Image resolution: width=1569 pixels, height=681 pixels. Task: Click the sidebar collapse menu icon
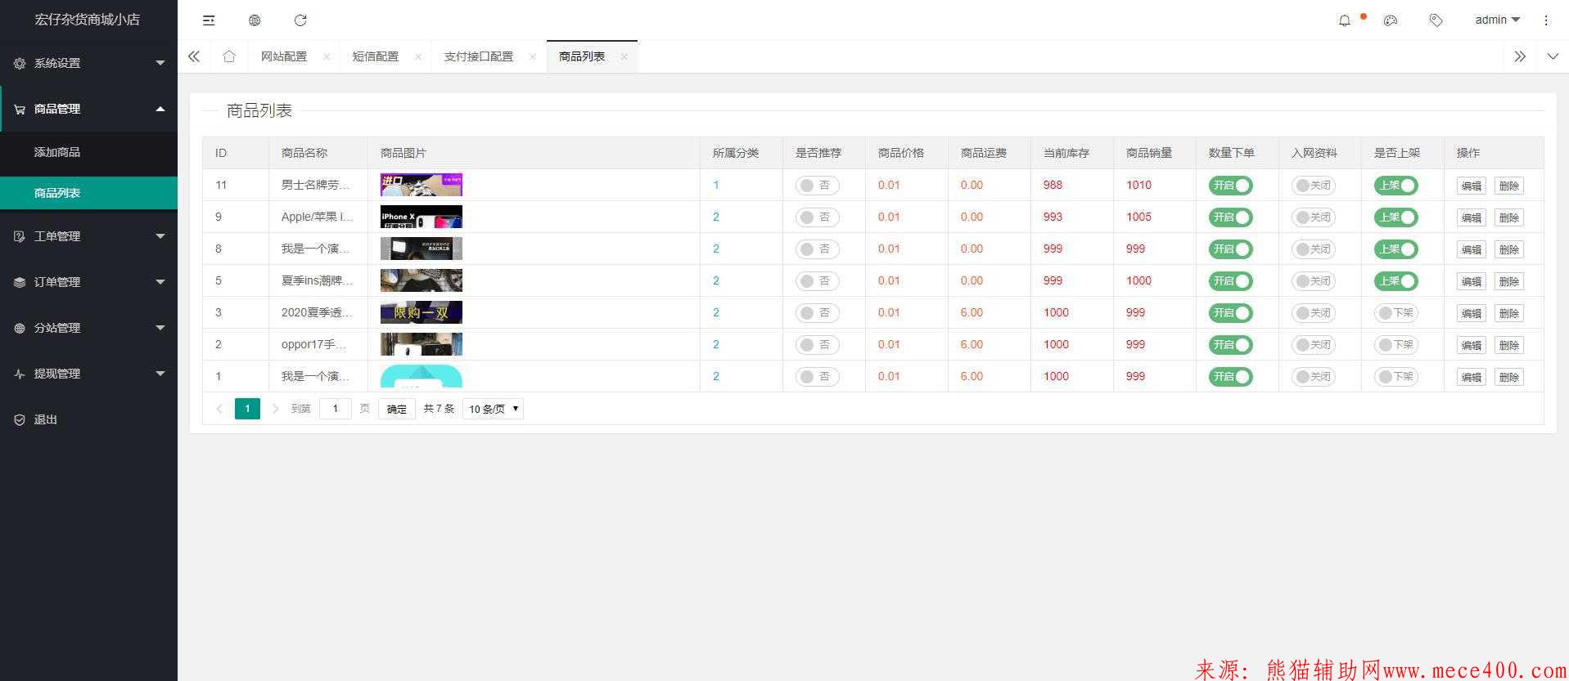click(x=209, y=20)
